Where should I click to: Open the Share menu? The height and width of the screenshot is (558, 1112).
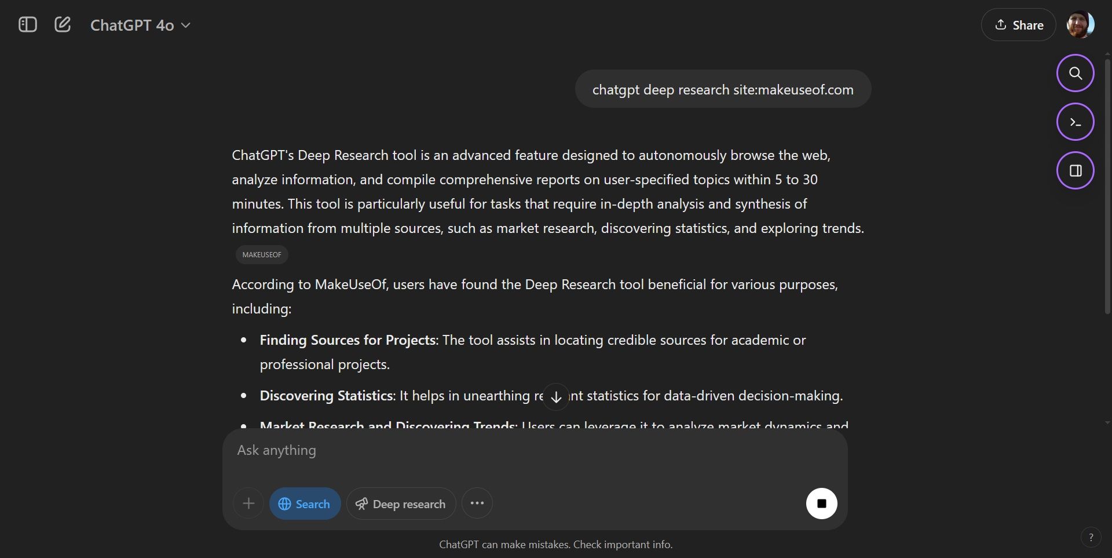click(x=1018, y=24)
